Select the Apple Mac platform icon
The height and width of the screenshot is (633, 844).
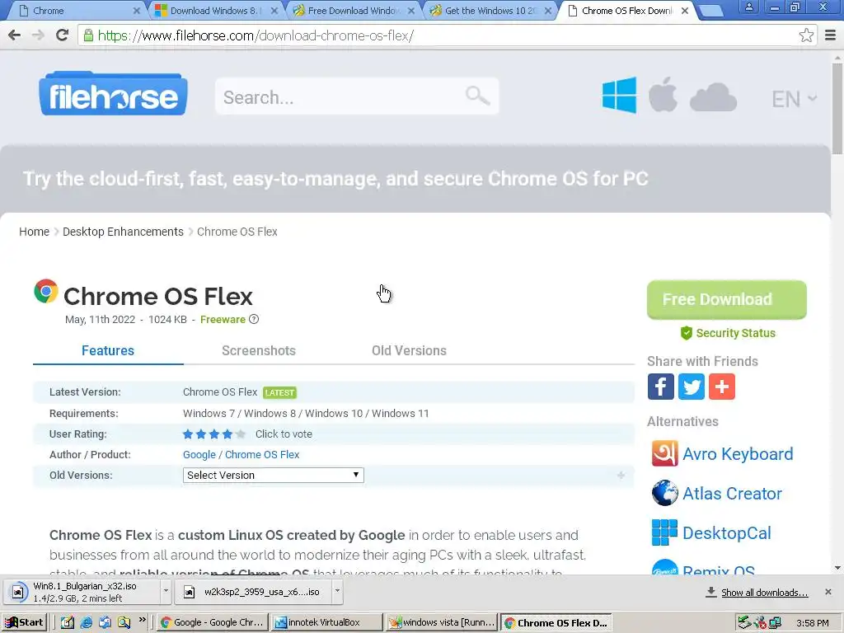coord(663,94)
